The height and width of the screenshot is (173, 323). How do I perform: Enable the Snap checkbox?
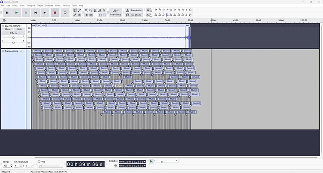click(x=39, y=162)
